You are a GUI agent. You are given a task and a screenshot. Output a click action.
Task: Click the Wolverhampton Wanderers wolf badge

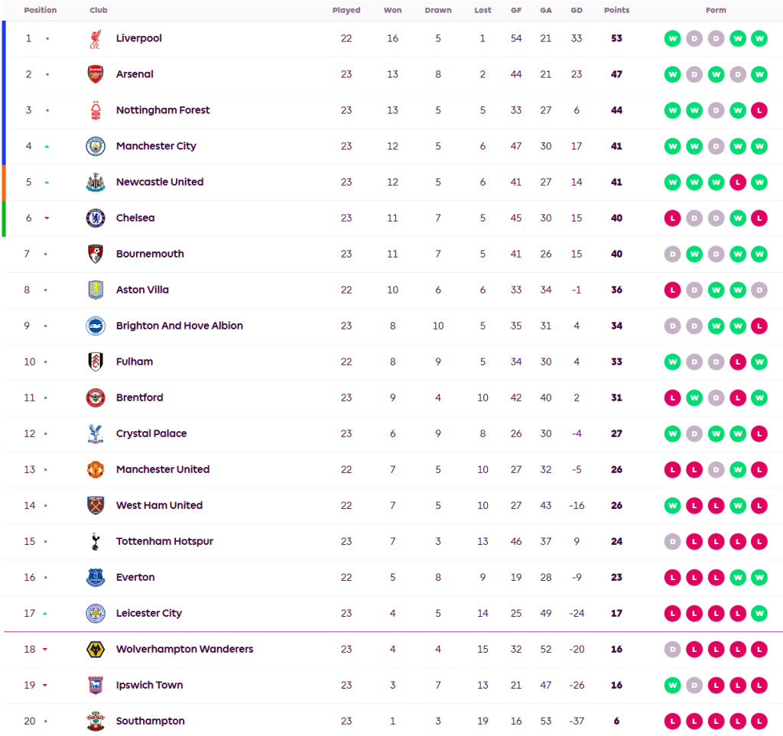[x=96, y=650]
